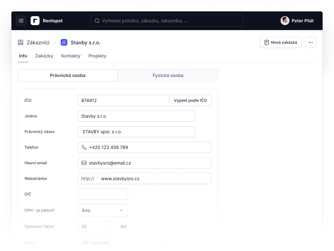Click the Rentspot logo icon
Image resolution: width=334 pixels, height=251 pixels.
35,21
